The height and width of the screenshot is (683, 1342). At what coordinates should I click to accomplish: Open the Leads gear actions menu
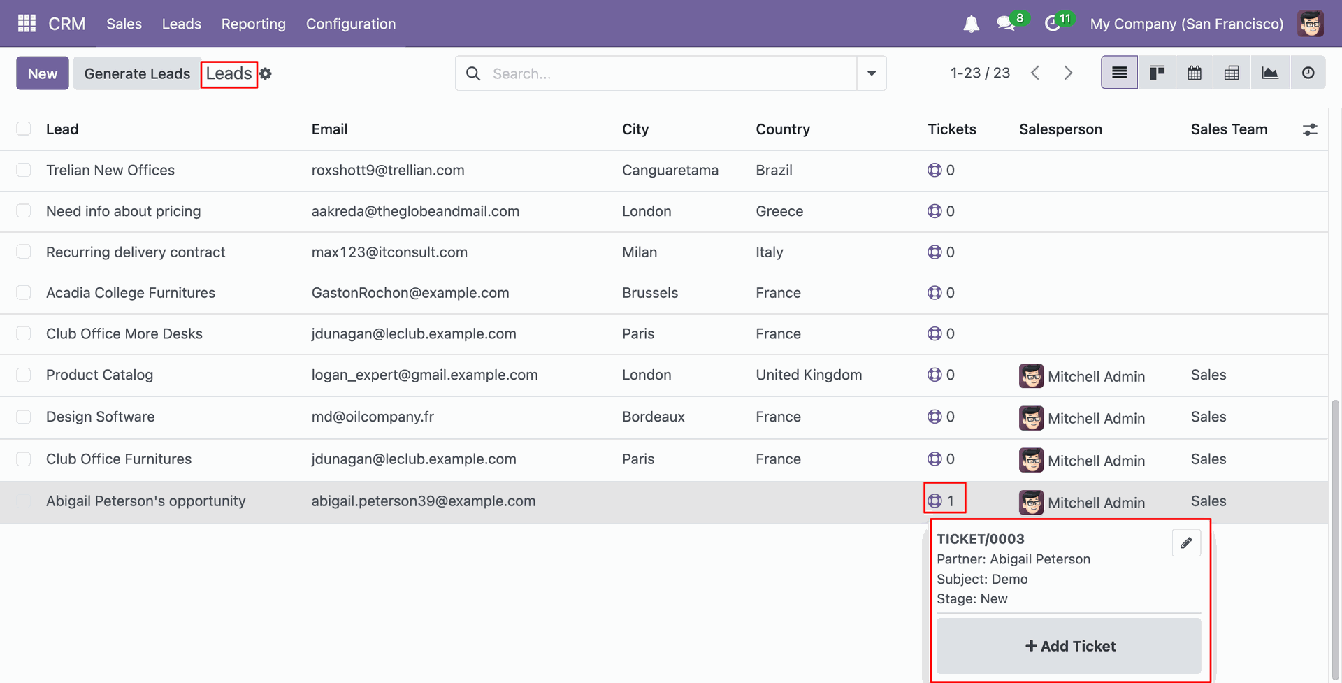tap(266, 73)
